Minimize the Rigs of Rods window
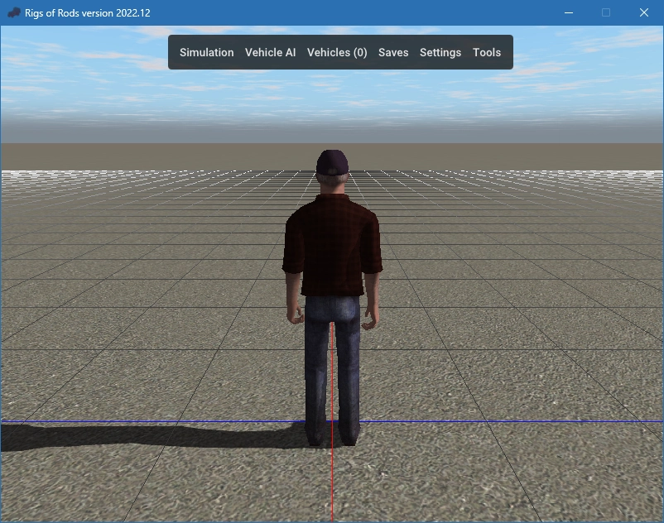Screen dimensions: 664x523 click(x=568, y=12)
